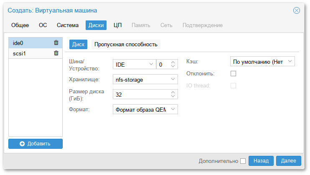Delete the scsi1 disk with trash icon
310x175 pixels.
56,53
